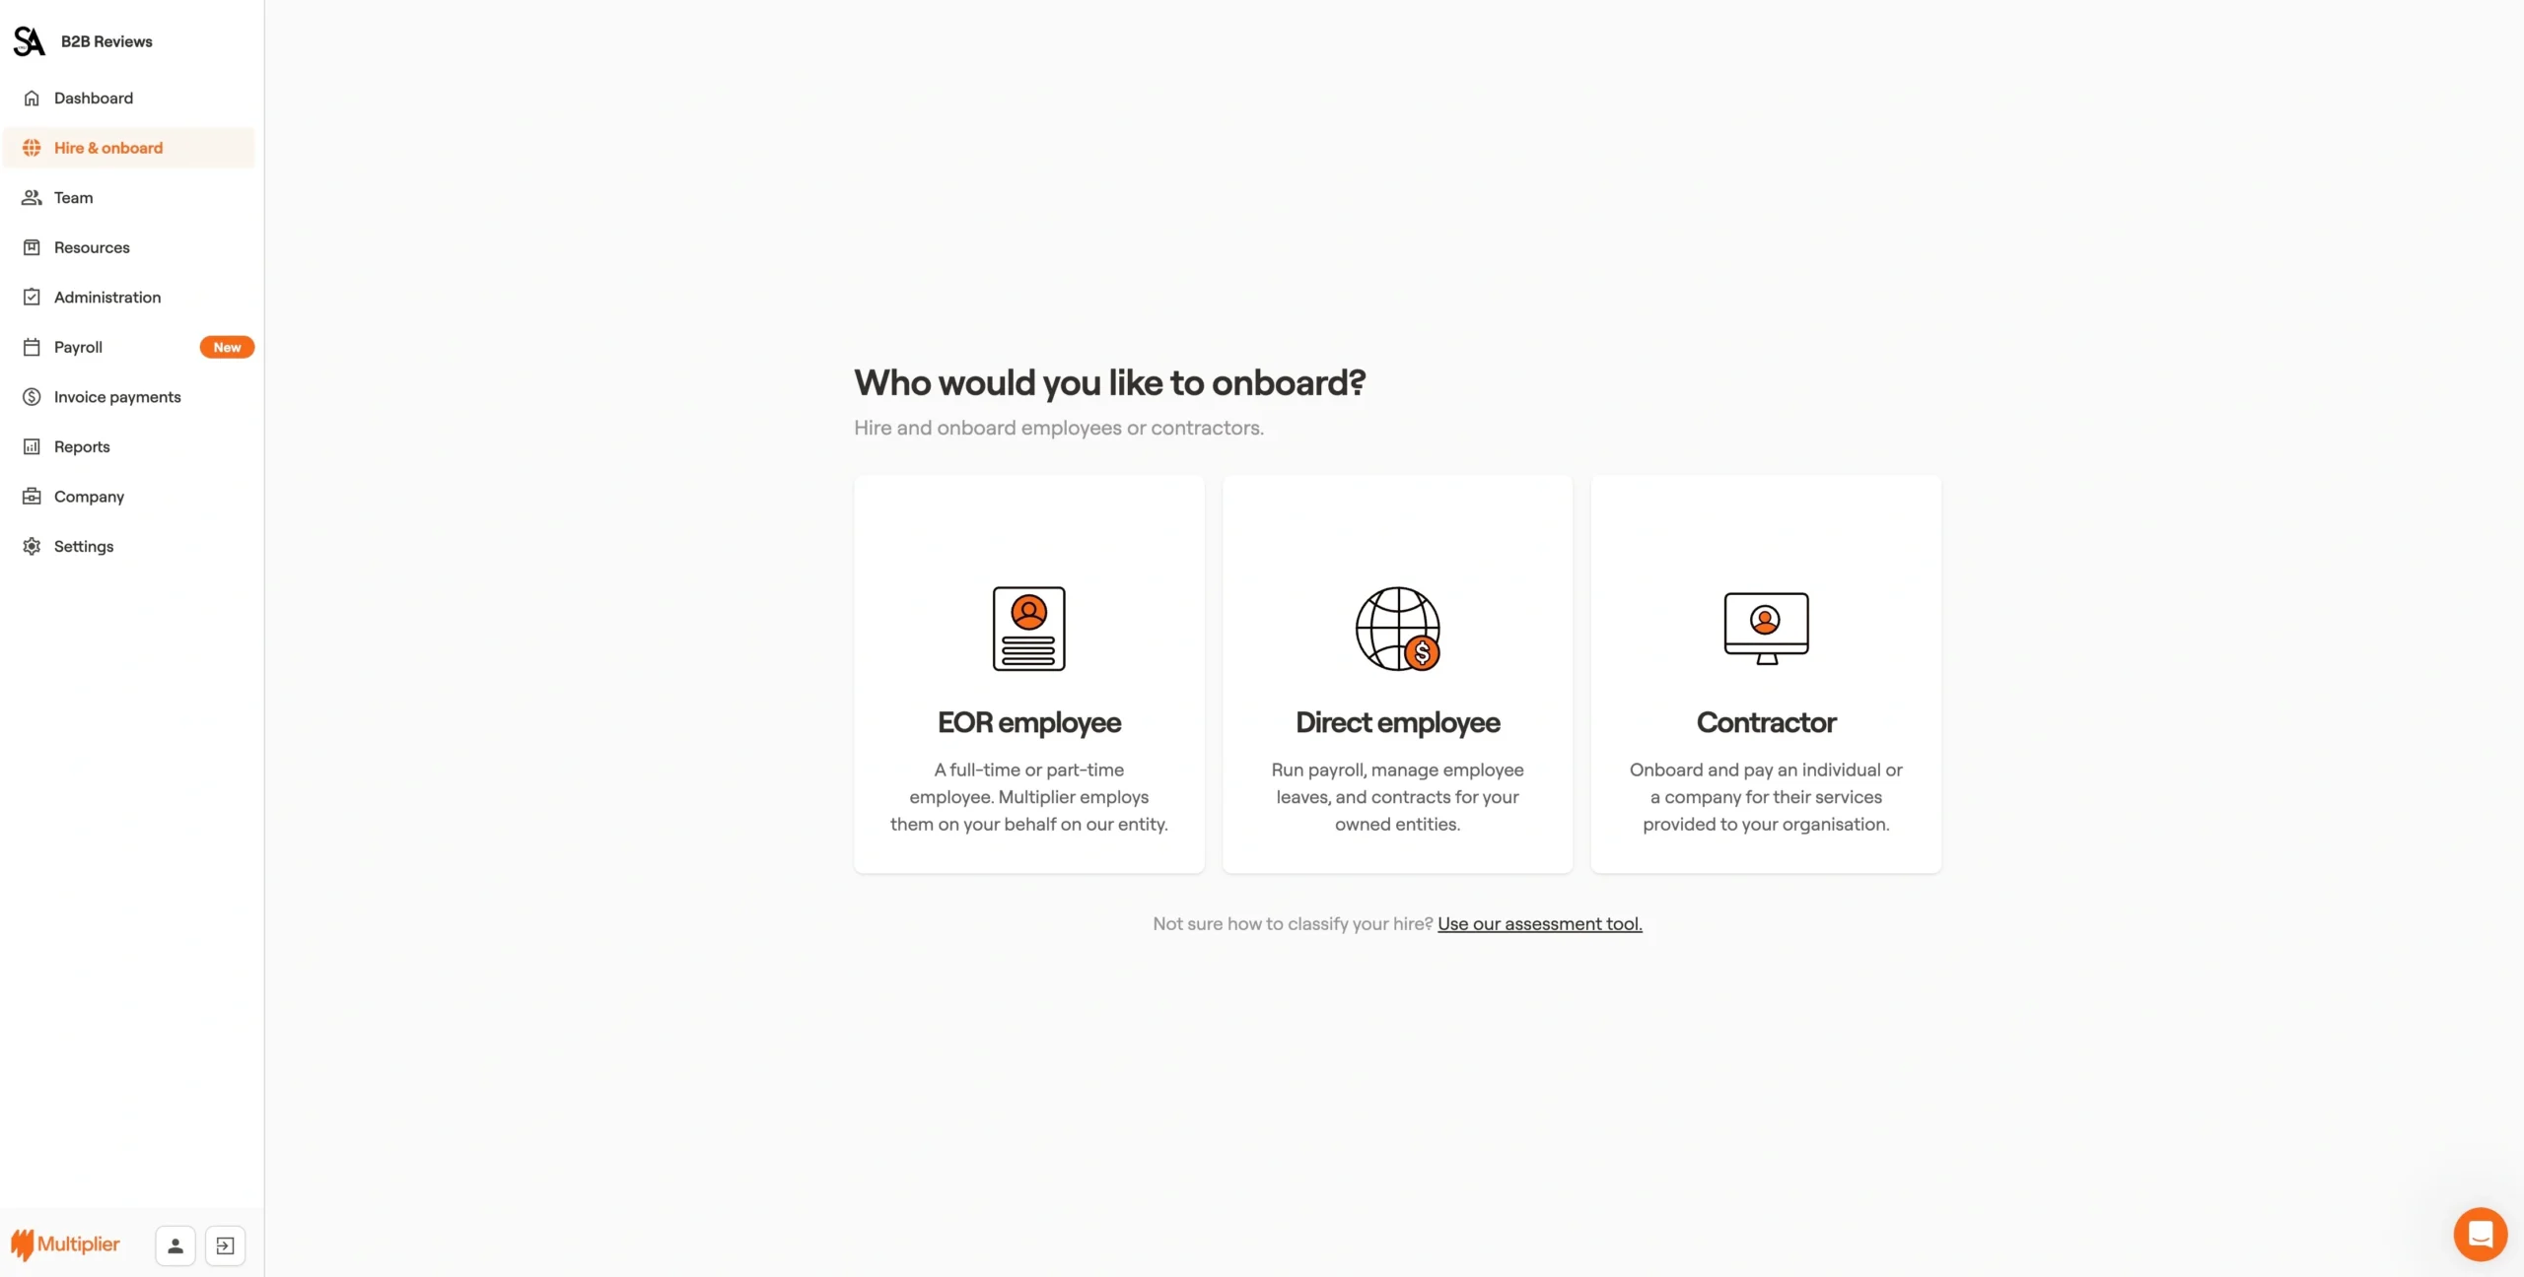
Task: Click the logout arrow icon
Action: pos(225,1244)
